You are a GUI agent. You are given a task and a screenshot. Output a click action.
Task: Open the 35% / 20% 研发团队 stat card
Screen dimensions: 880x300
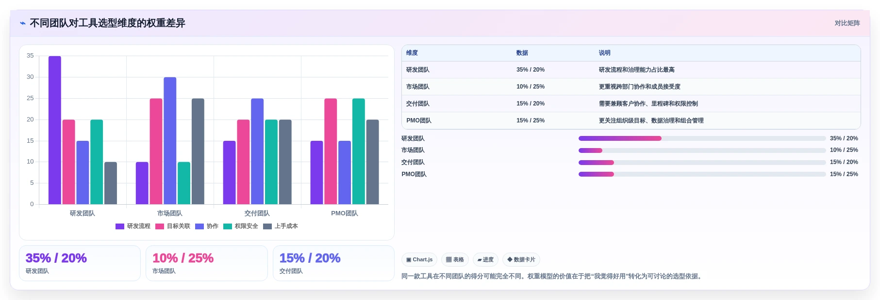[80, 263]
